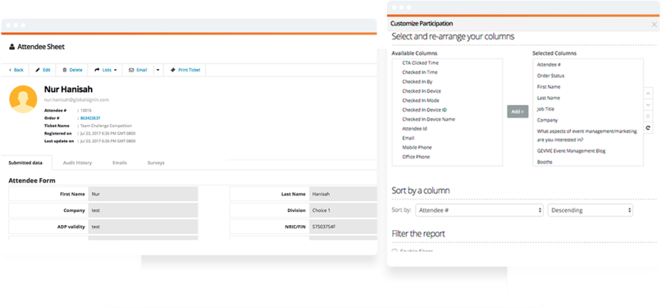Switch to the Submitted data tab

26,162
